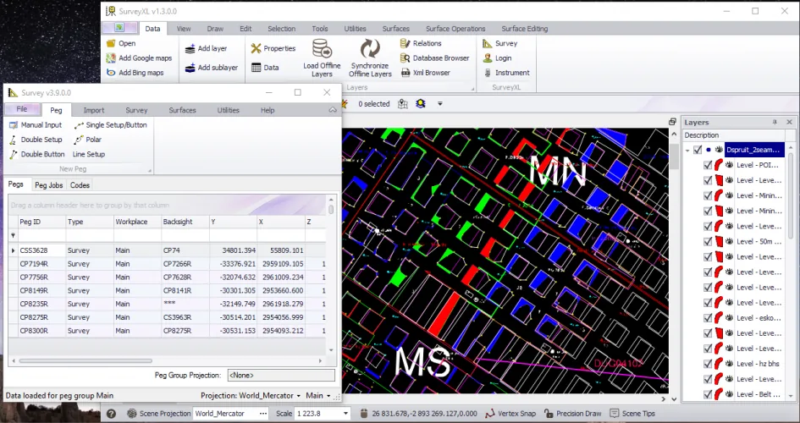Select Single Setup/Button option
Screen dimensions: 800x423
[110, 125]
